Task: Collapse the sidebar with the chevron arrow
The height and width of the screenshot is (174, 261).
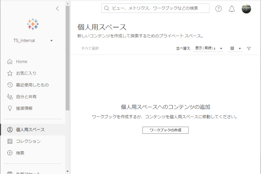Action: click(57, 8)
